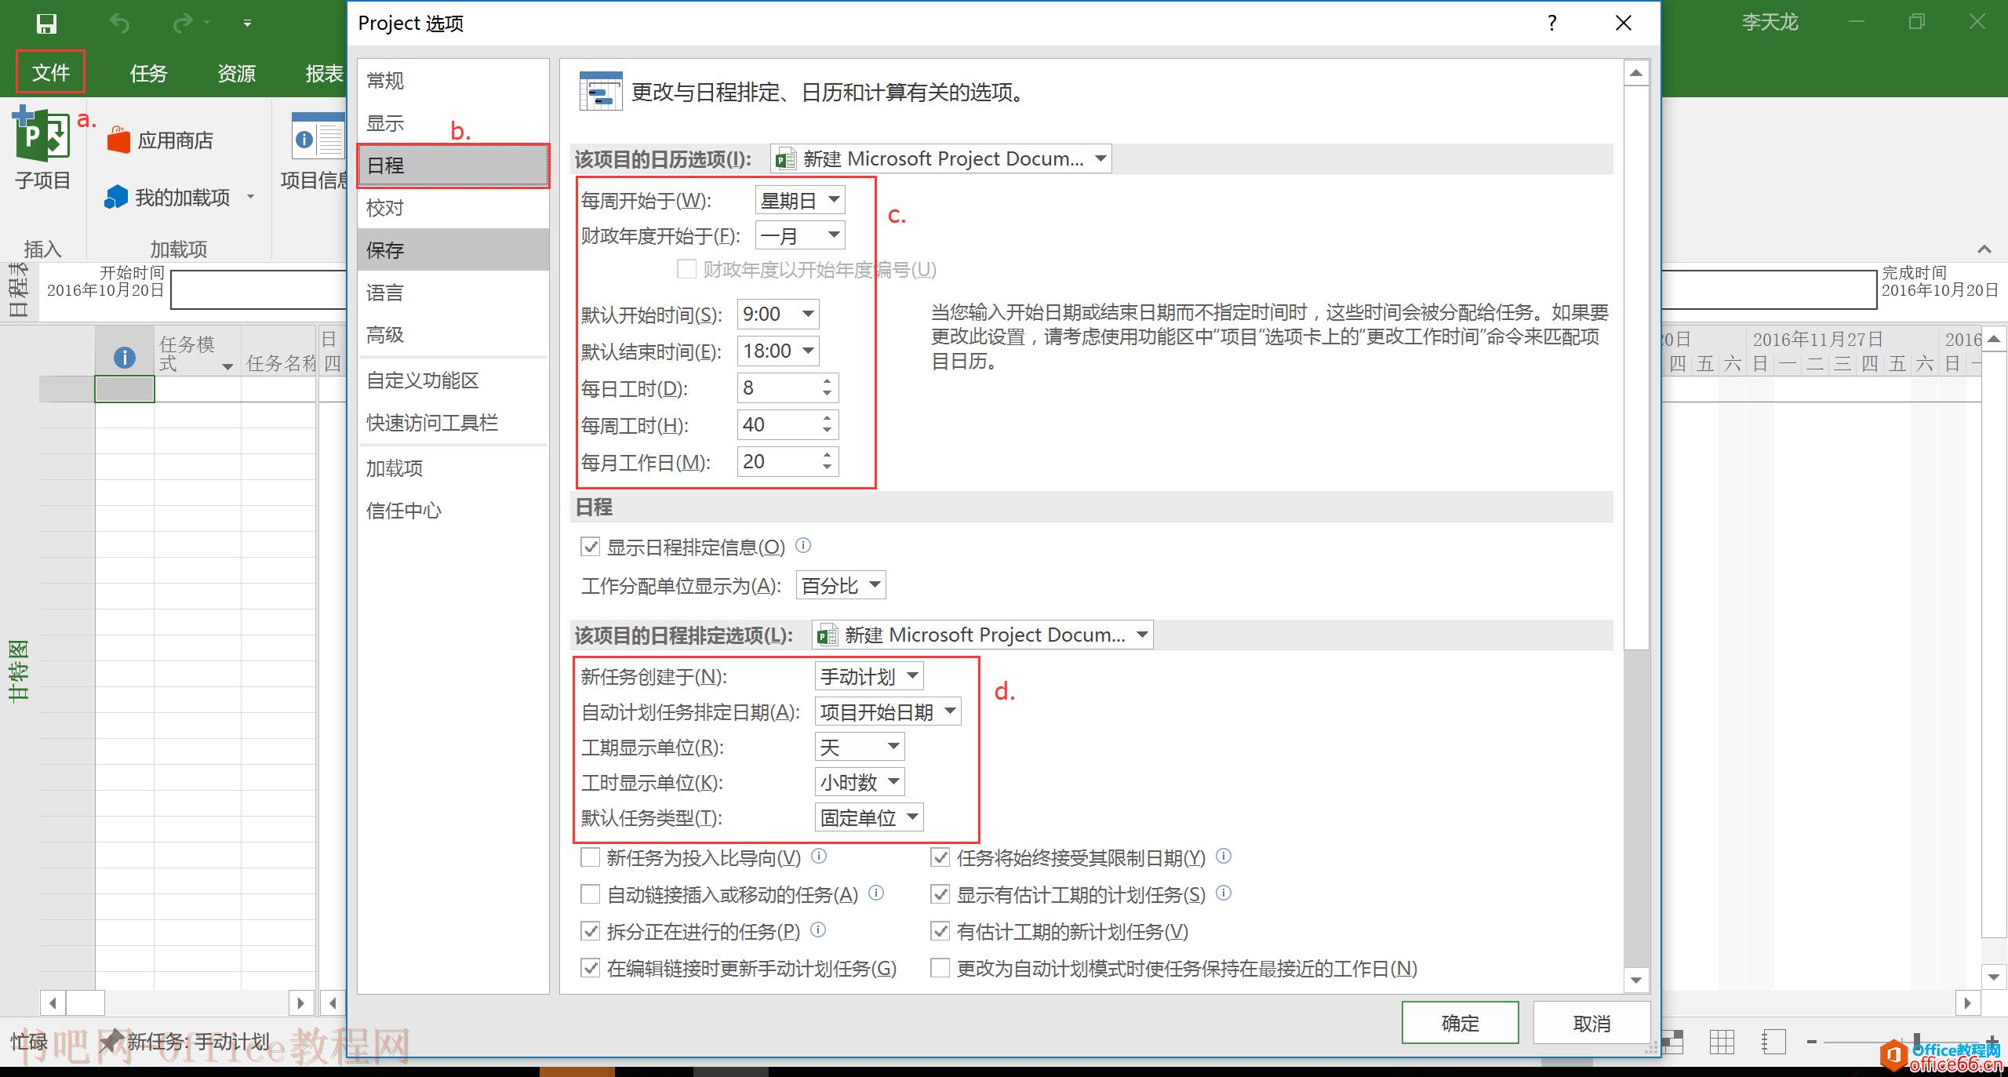Open 工期显示单位 天 dropdown
This screenshot has width=2008, height=1077.
(x=860, y=747)
